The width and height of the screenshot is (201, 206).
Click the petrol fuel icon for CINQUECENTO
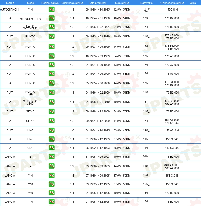coord(51,18)
